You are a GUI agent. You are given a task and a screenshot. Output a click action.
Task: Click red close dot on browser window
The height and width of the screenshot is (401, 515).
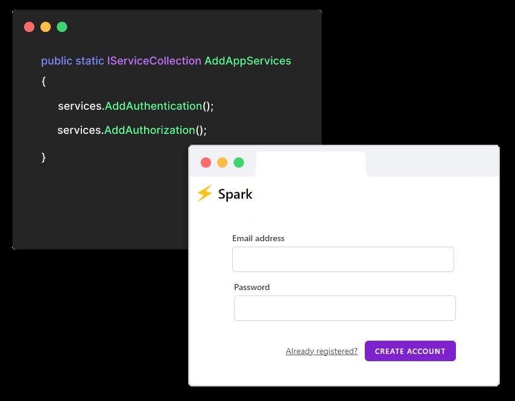tap(206, 163)
